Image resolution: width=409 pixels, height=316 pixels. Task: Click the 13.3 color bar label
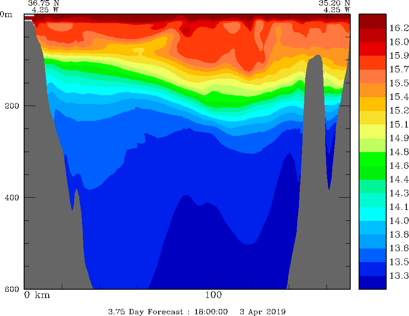coord(399,276)
